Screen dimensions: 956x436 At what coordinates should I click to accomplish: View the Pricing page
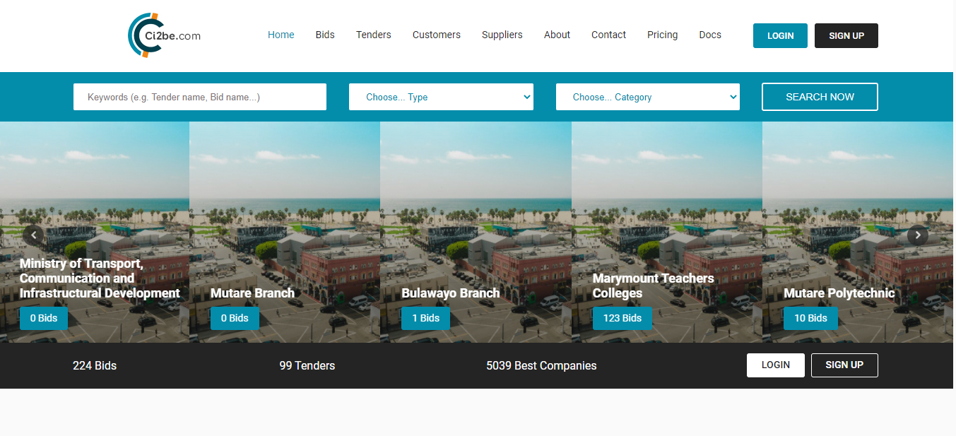[x=662, y=35]
